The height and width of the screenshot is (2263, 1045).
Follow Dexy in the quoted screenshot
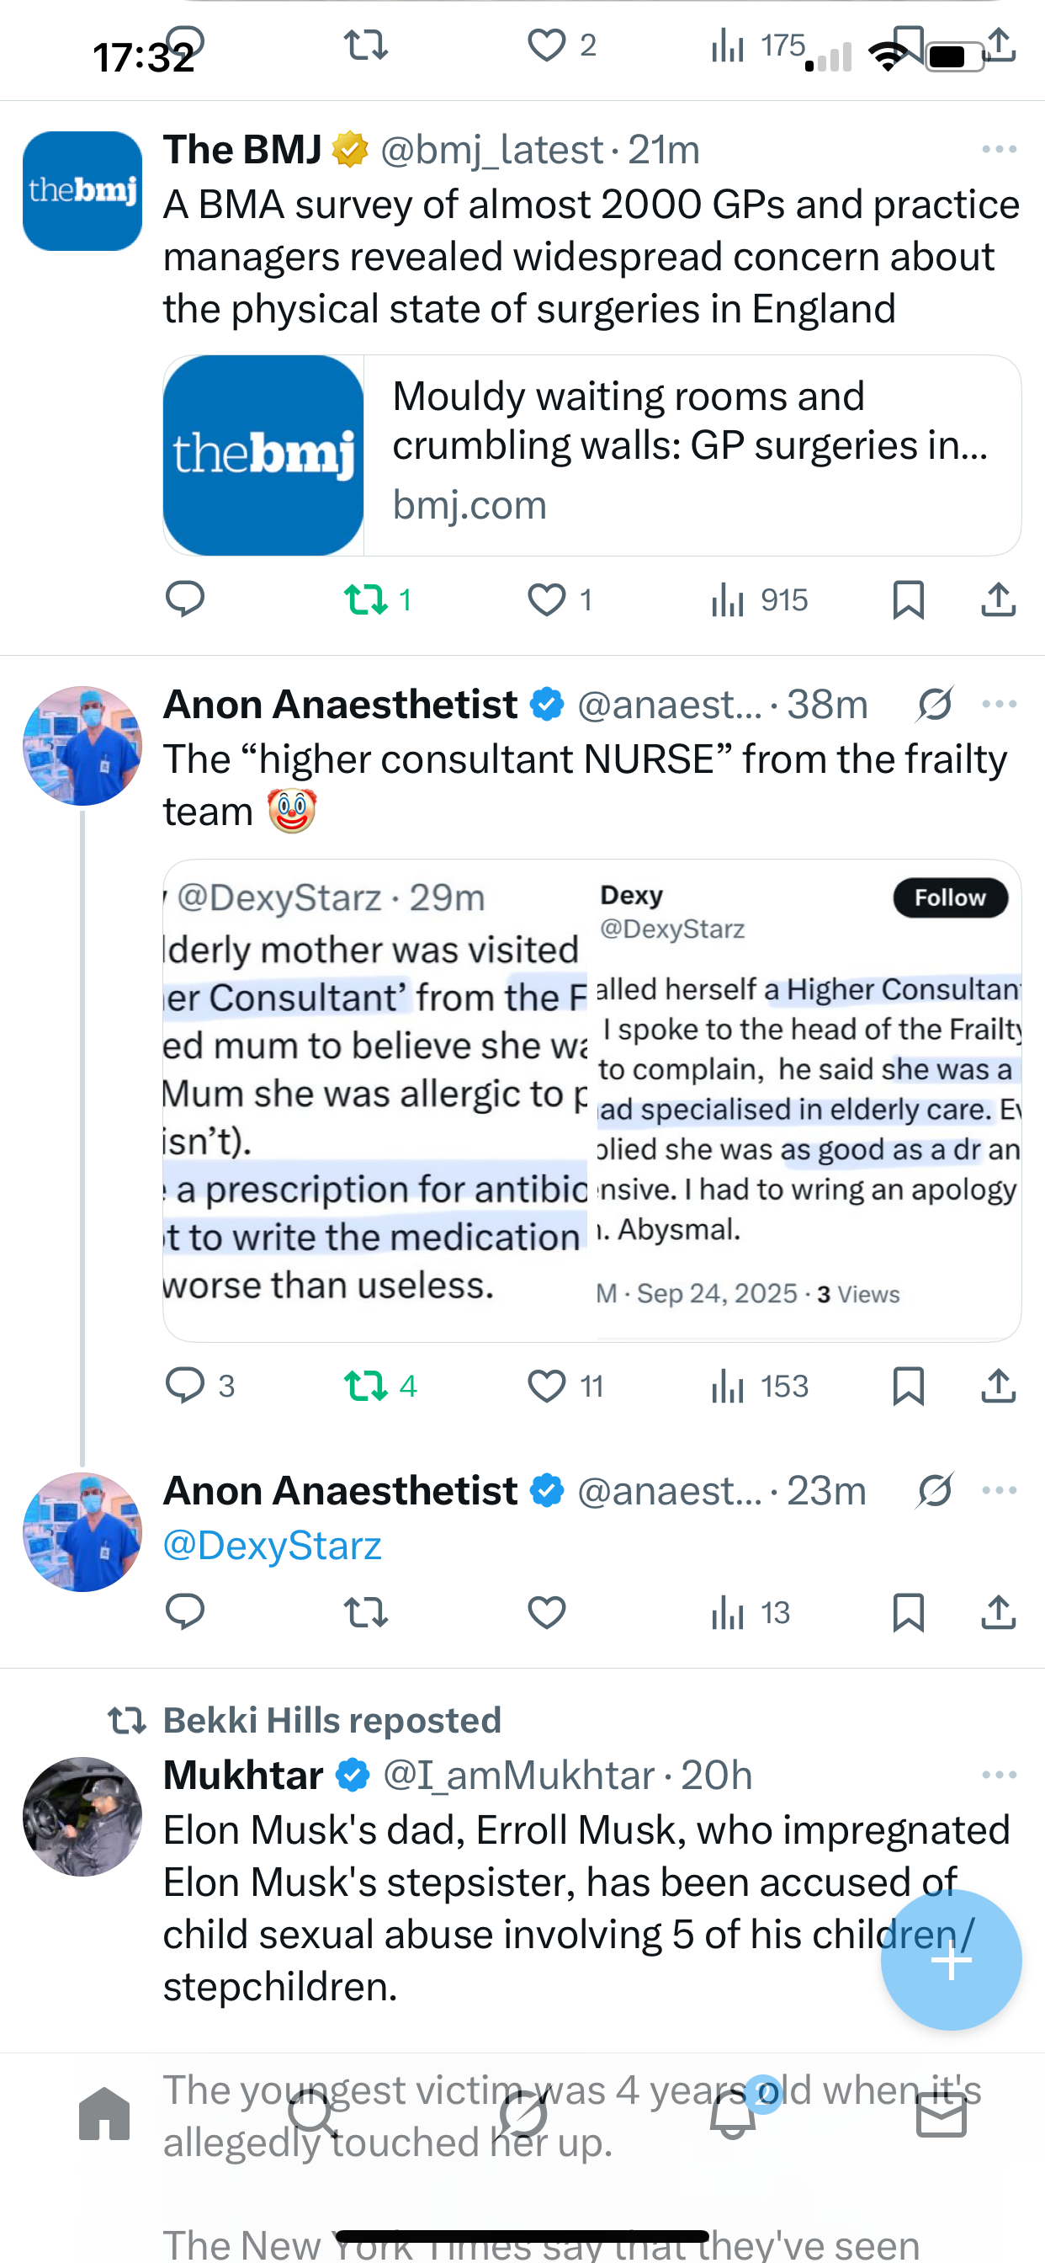[x=950, y=897]
